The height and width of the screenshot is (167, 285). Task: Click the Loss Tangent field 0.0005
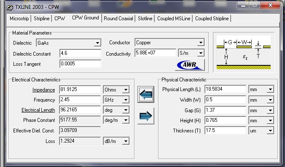(x=80, y=64)
